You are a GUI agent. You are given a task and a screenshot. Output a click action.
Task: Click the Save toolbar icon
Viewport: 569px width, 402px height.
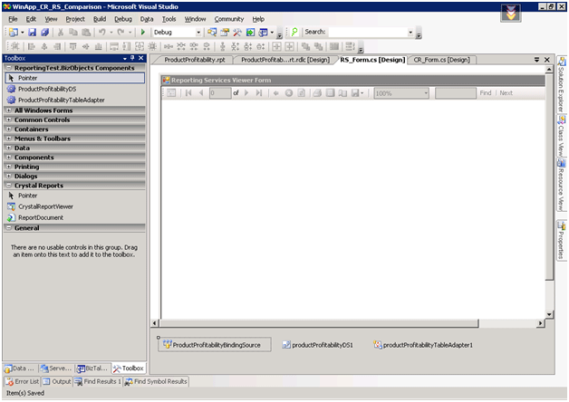click(x=32, y=33)
